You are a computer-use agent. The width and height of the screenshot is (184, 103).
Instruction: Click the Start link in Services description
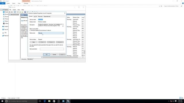click(22, 21)
